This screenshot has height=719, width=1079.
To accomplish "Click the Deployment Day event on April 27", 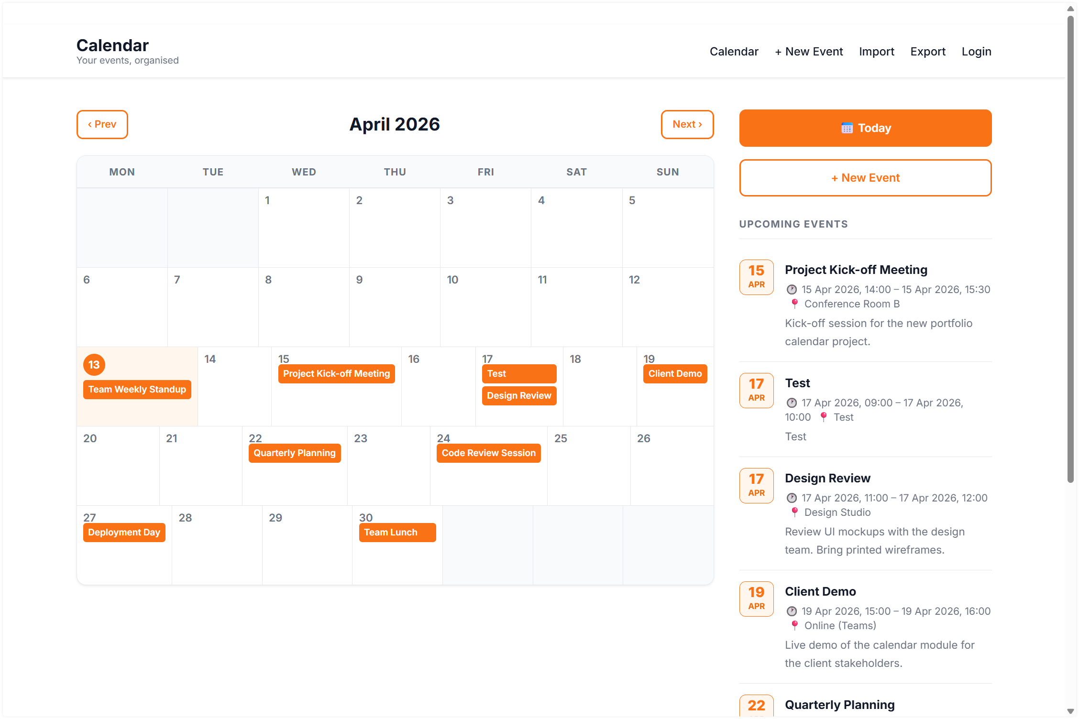I will point(124,532).
